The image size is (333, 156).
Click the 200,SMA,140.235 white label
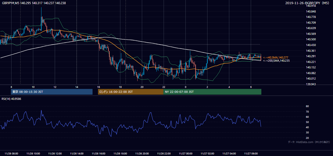click(x=276, y=61)
